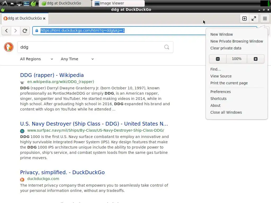271x203 pixels.
Task: Open U.S. Navy Destroyer result link
Action: (94, 124)
